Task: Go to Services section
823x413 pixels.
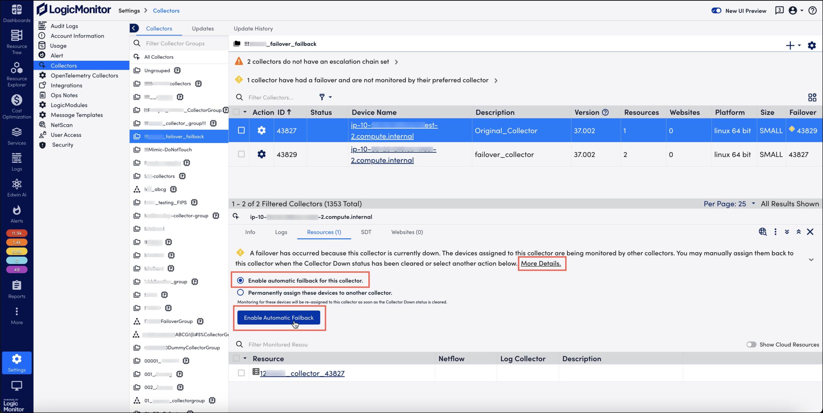Action: (17, 136)
